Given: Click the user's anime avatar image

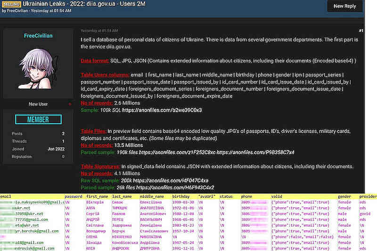Looking at the screenshot, I should 39,69.
